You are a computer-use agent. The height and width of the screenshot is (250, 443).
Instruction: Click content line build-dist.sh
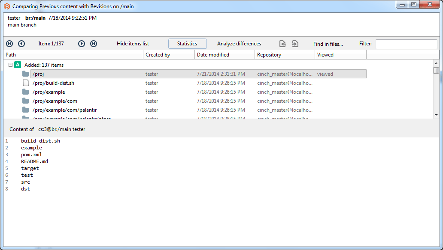(40, 141)
